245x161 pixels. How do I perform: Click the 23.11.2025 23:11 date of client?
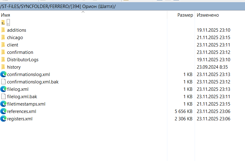pyautogui.click(x=213, y=45)
